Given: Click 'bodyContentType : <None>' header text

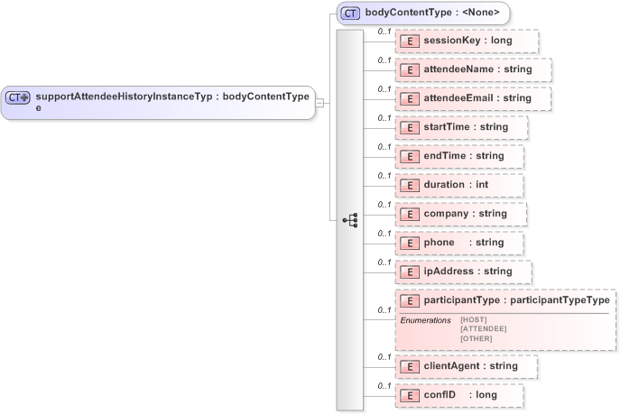Looking at the screenshot, I should pyautogui.click(x=432, y=13).
